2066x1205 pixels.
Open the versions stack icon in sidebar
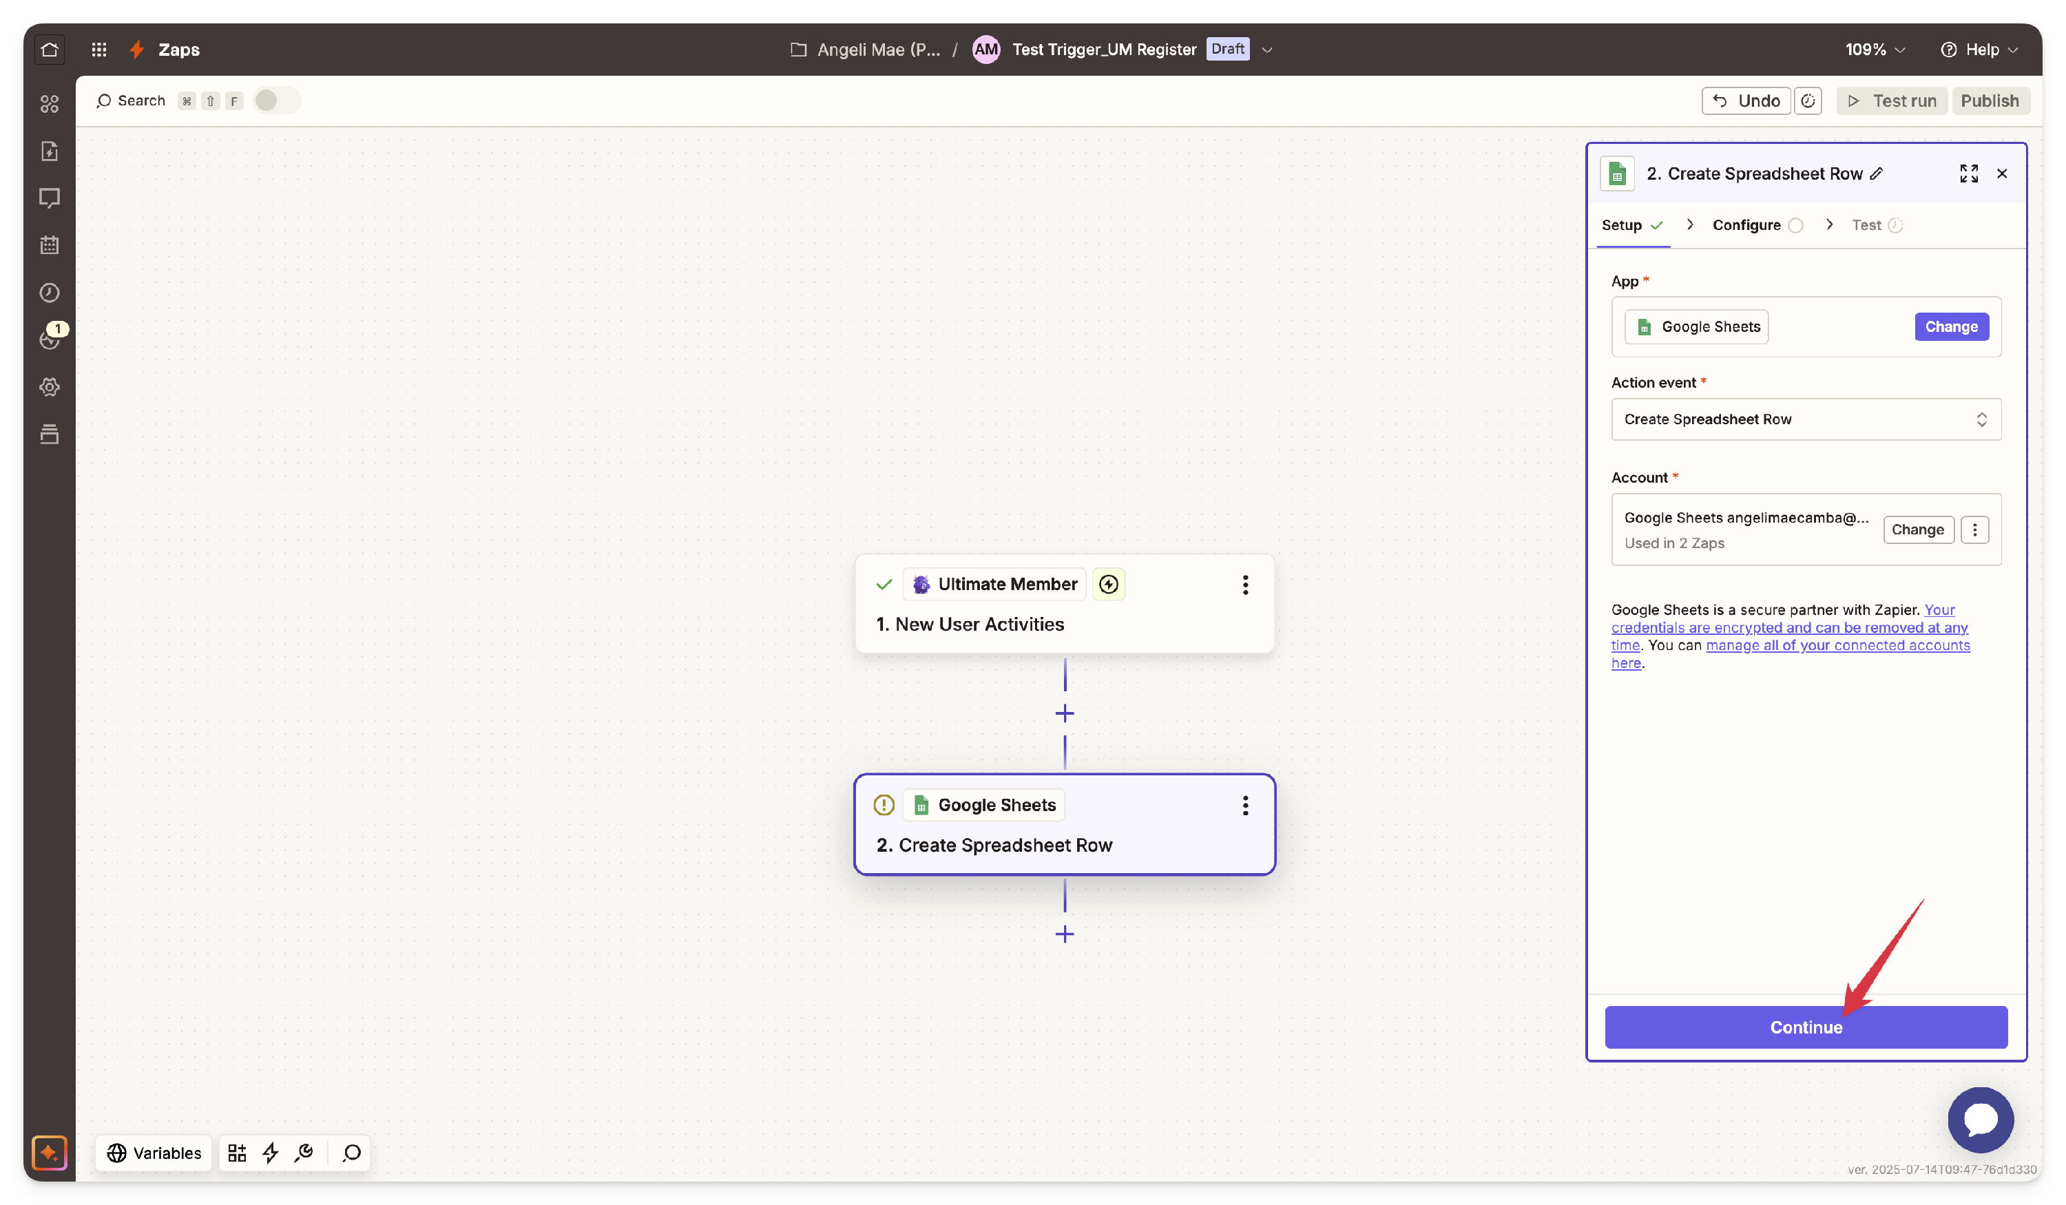[49, 434]
